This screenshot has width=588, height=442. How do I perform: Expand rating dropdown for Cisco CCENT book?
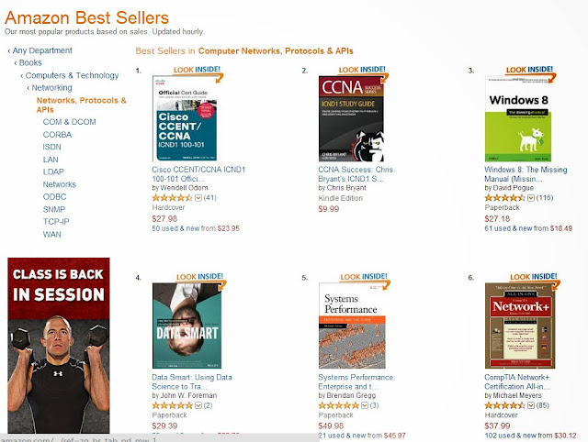(198, 198)
